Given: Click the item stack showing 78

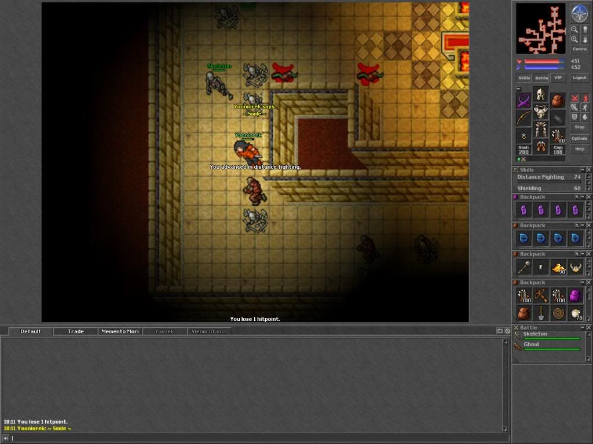Looking at the screenshot, I should pos(576,313).
